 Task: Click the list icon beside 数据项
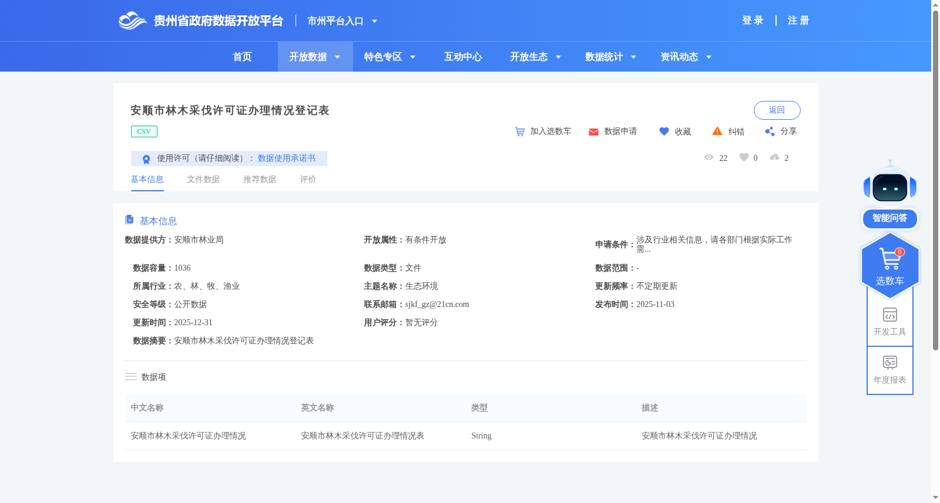pyautogui.click(x=130, y=376)
